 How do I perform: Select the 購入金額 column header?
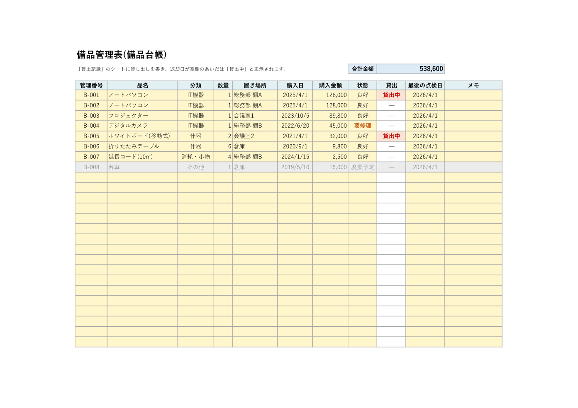coord(330,85)
